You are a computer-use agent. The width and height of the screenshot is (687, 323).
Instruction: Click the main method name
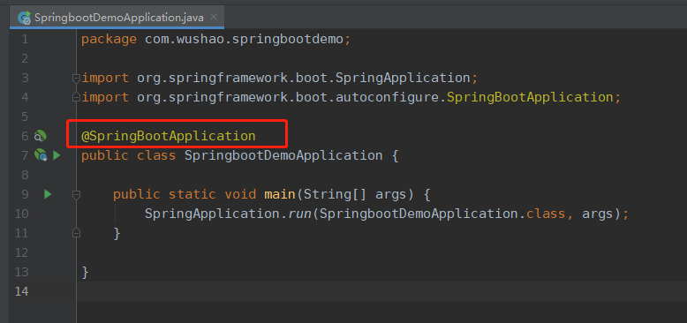coord(280,194)
